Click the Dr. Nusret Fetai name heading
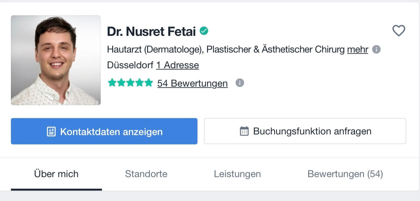 151,31
